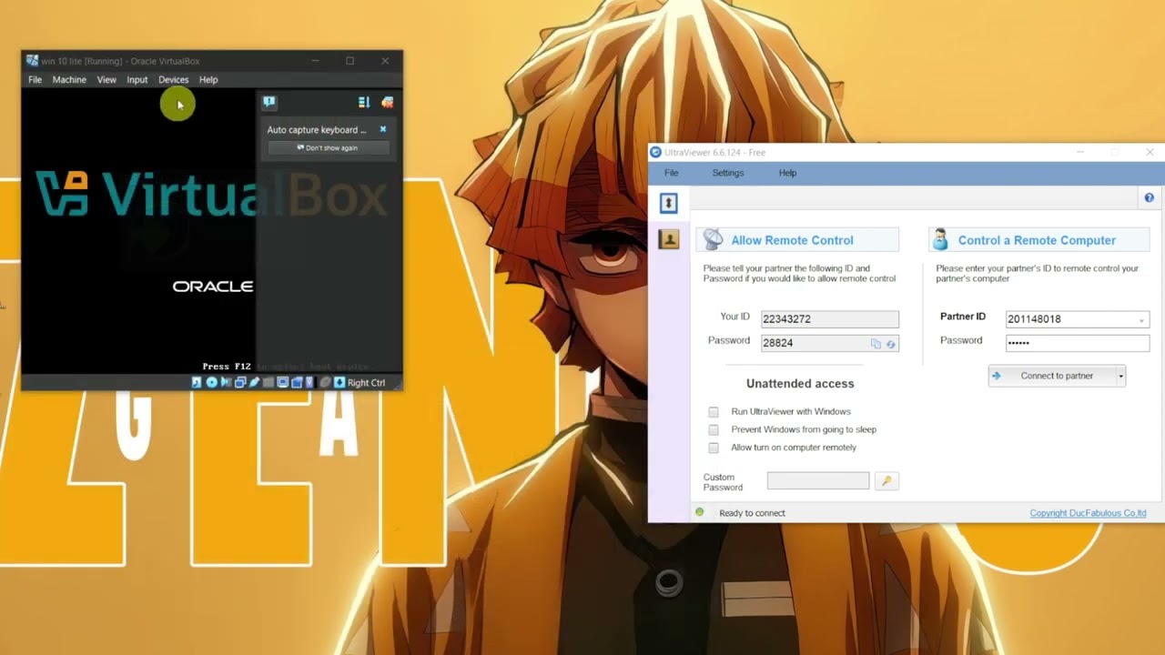
Task: Open the Help menu in UltraViewer
Action: point(787,173)
